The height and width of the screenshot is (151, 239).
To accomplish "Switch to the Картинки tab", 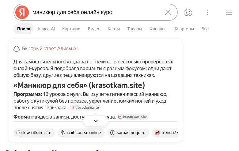I will click(71, 29).
